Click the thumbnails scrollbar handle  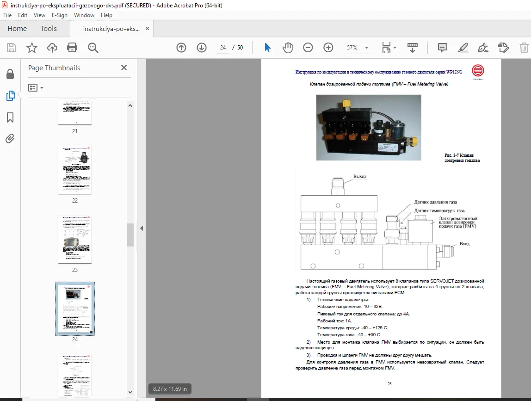pyautogui.click(x=130, y=234)
